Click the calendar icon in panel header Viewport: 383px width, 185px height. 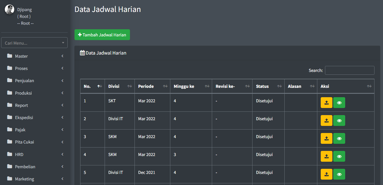point(82,53)
